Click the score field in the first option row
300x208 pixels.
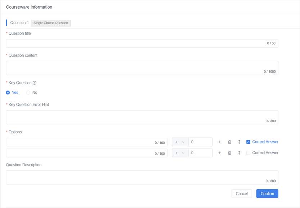[200, 142]
